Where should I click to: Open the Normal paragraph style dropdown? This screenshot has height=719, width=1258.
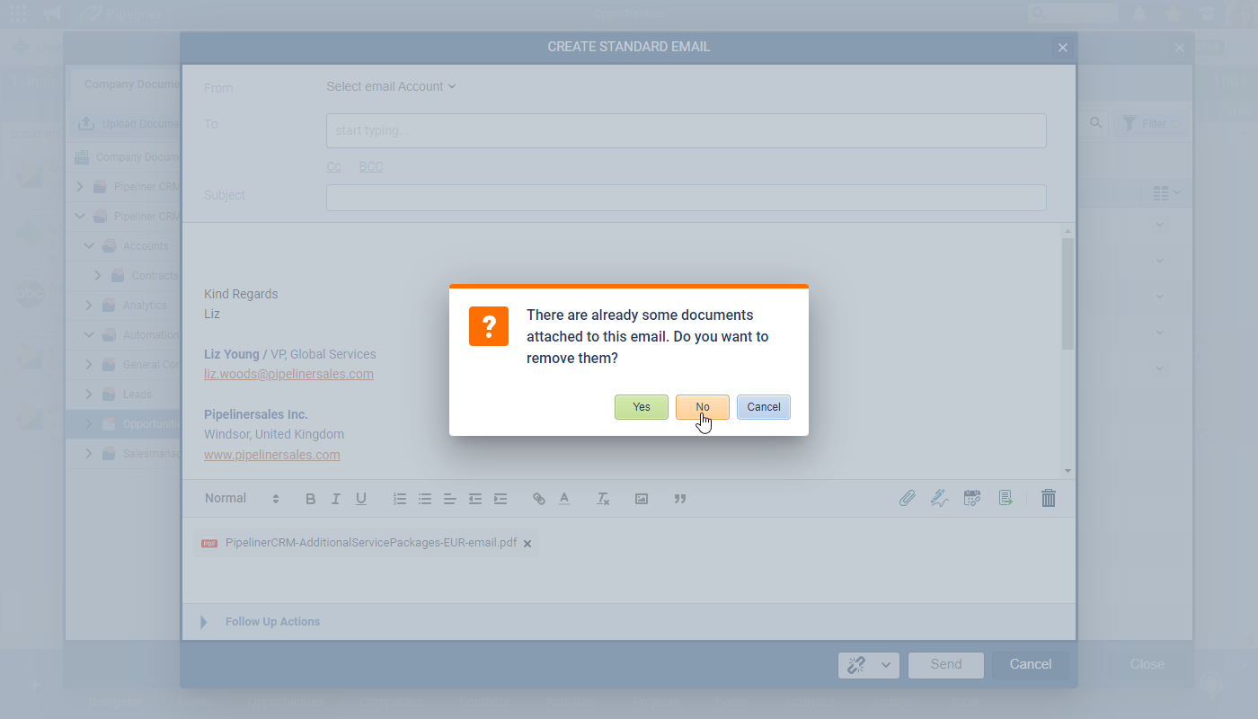click(242, 499)
